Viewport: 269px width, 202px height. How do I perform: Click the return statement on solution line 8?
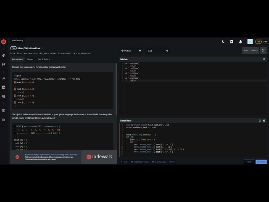(x=133, y=80)
